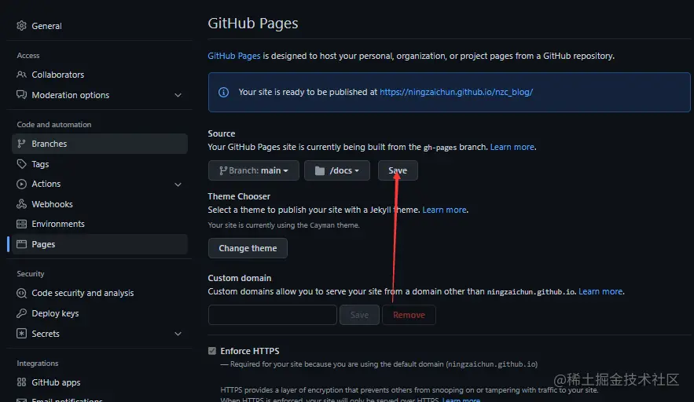Screen dimensions: 694x402
Task: Open Webhooks settings
Action: tap(100, 204)
